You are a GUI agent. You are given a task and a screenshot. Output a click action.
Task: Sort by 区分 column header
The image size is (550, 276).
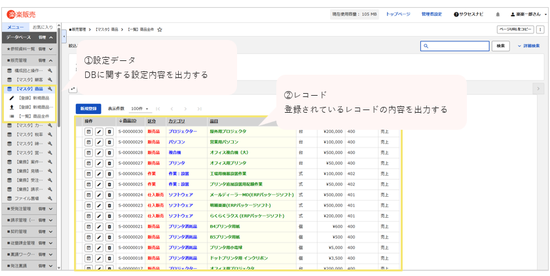point(151,121)
